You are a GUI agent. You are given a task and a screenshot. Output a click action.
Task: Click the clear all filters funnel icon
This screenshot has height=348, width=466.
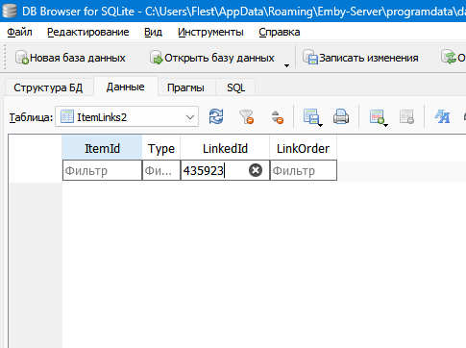coord(246,116)
